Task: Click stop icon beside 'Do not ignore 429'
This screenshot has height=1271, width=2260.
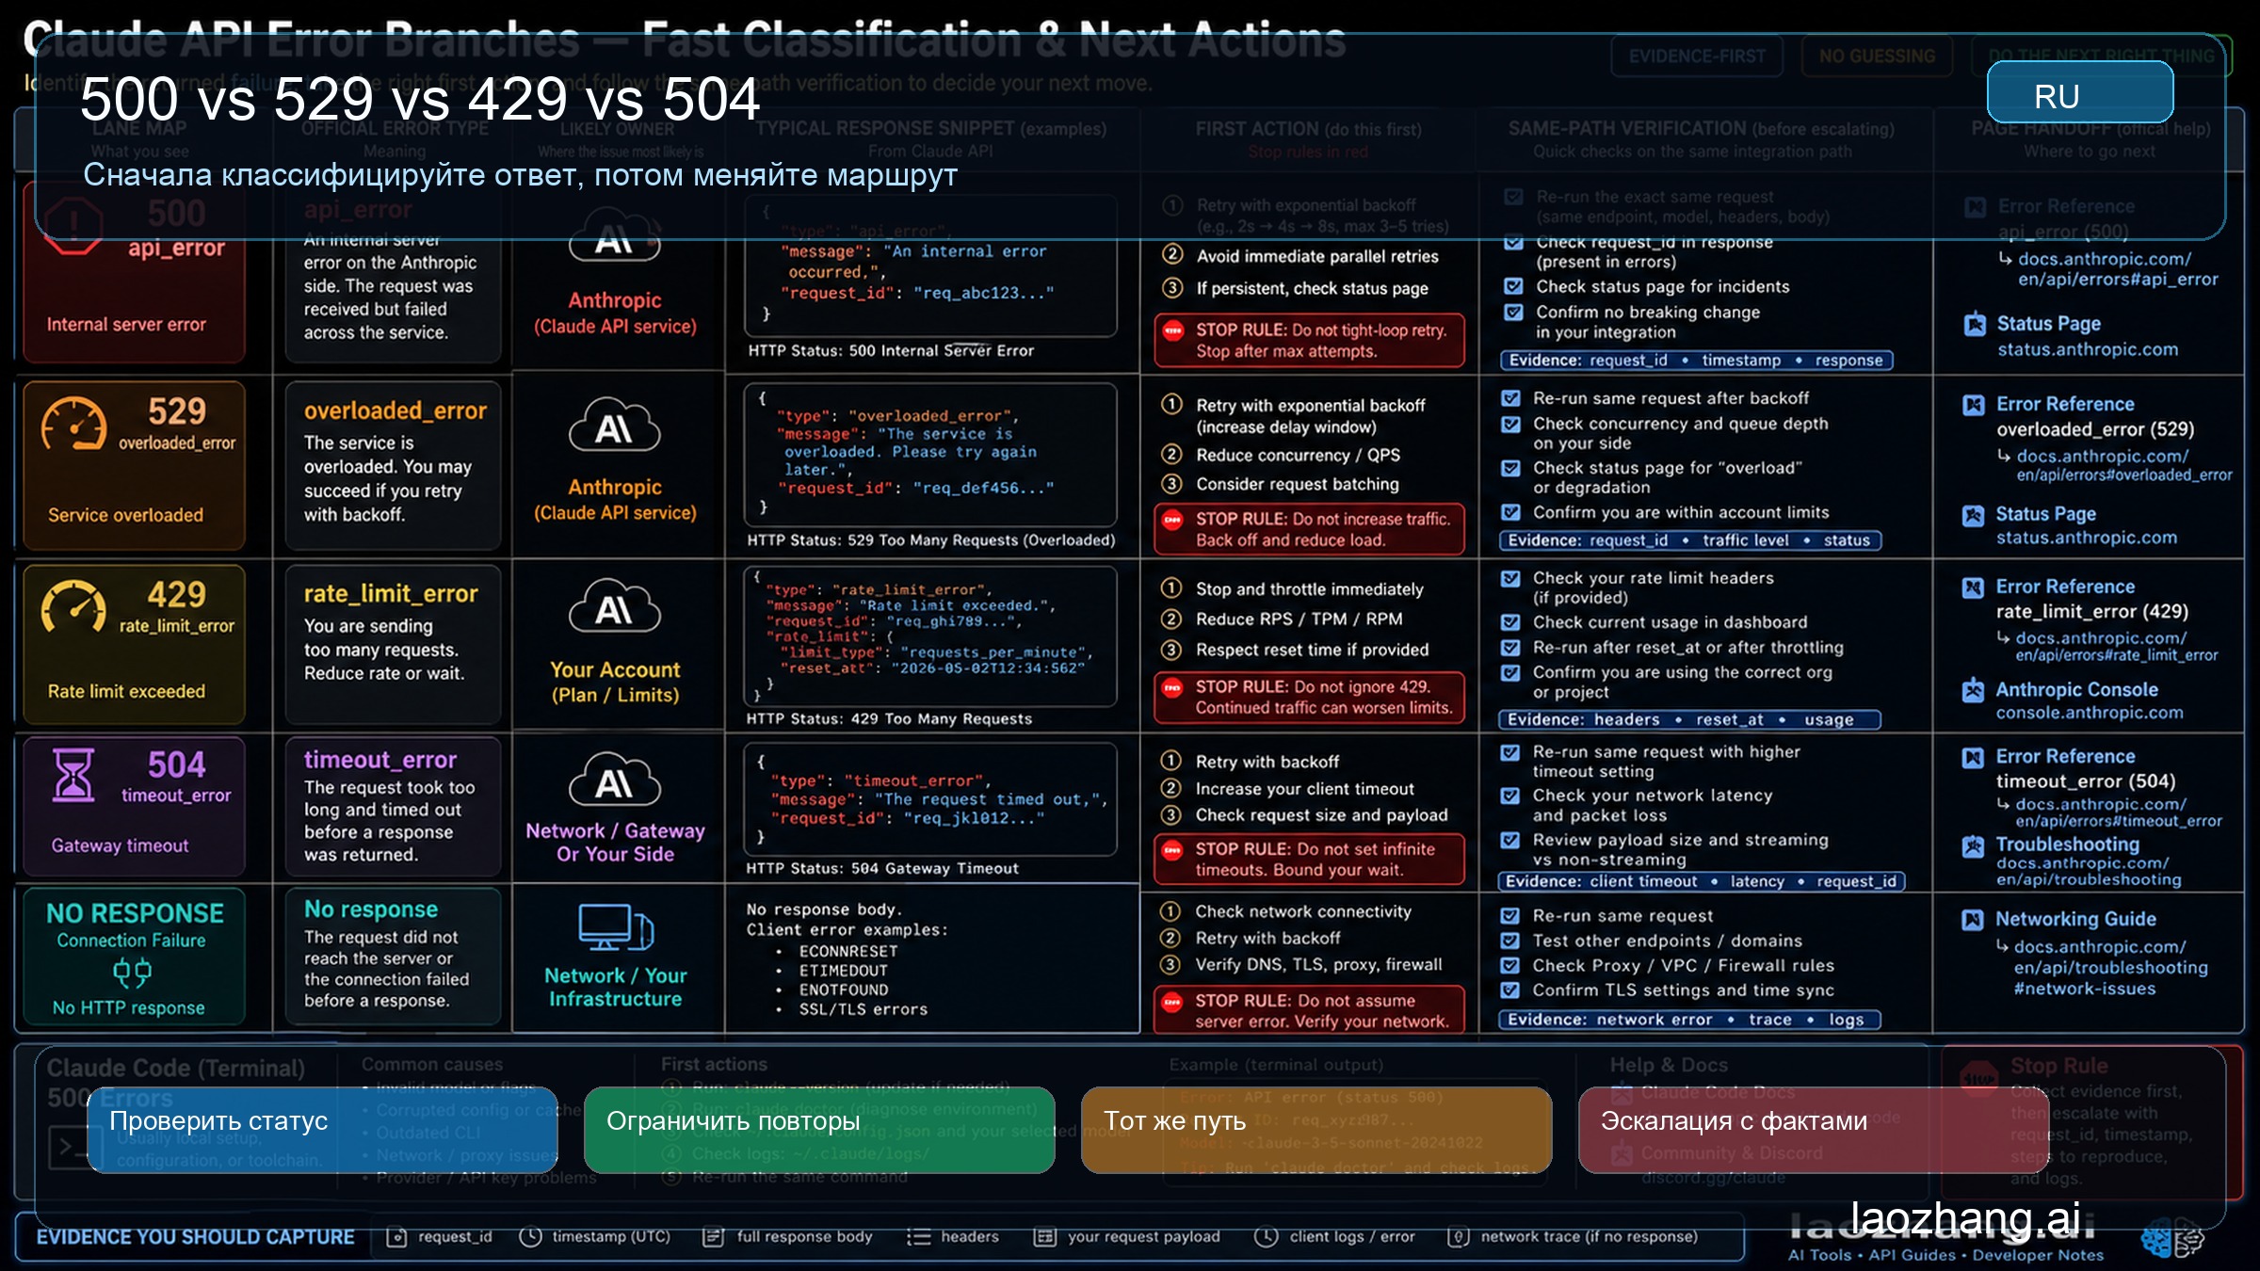Action: tap(1172, 687)
